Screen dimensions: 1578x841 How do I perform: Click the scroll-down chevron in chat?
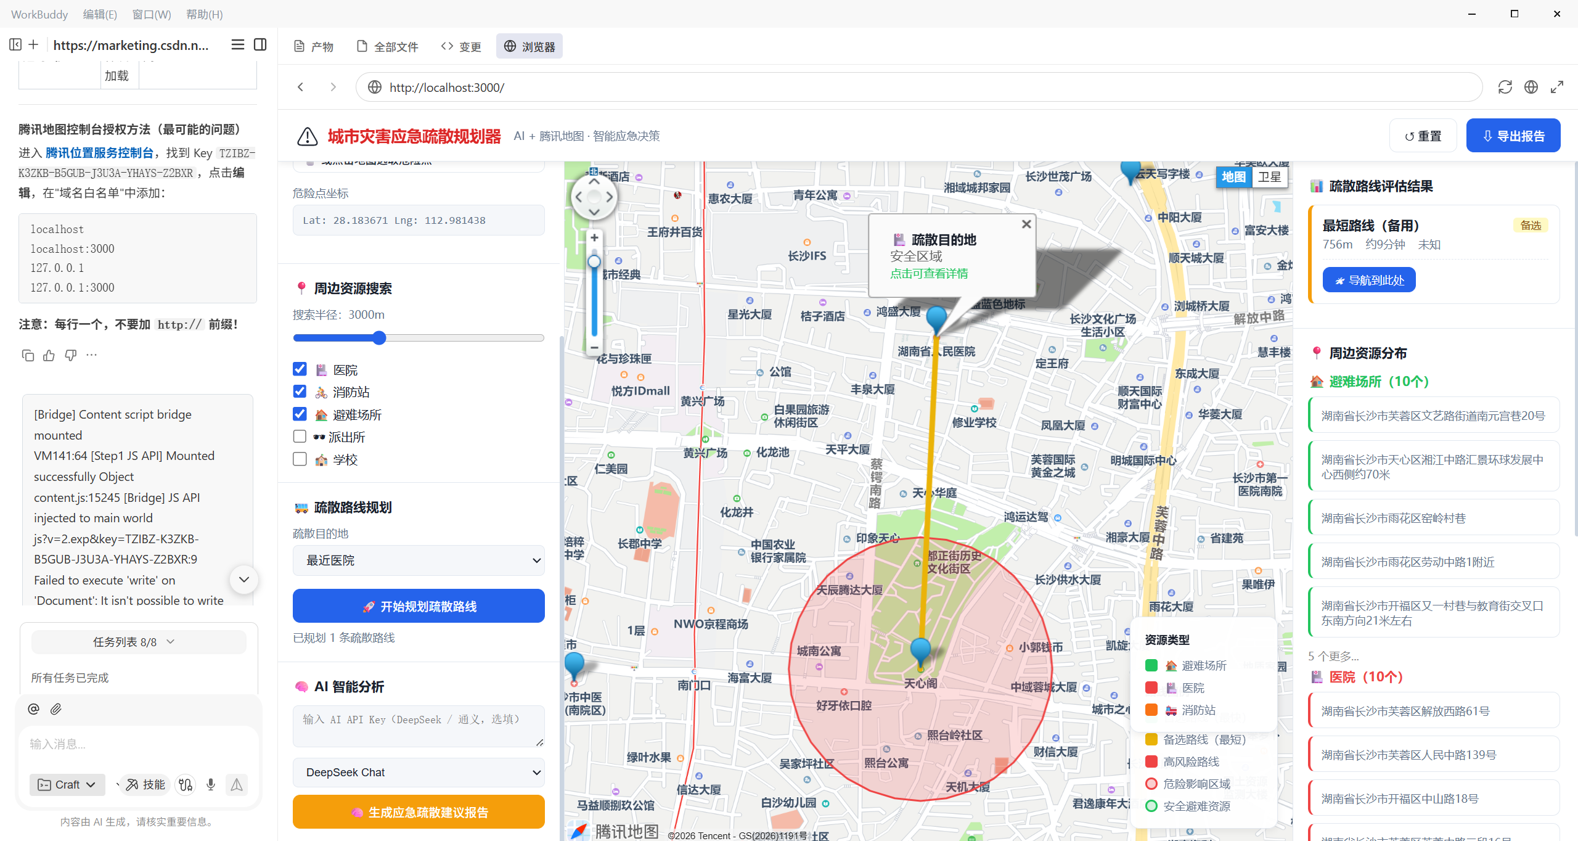(243, 580)
